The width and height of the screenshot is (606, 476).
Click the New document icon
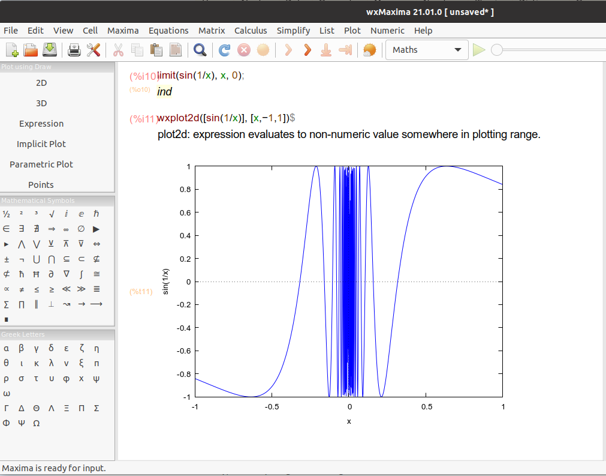click(x=12, y=50)
